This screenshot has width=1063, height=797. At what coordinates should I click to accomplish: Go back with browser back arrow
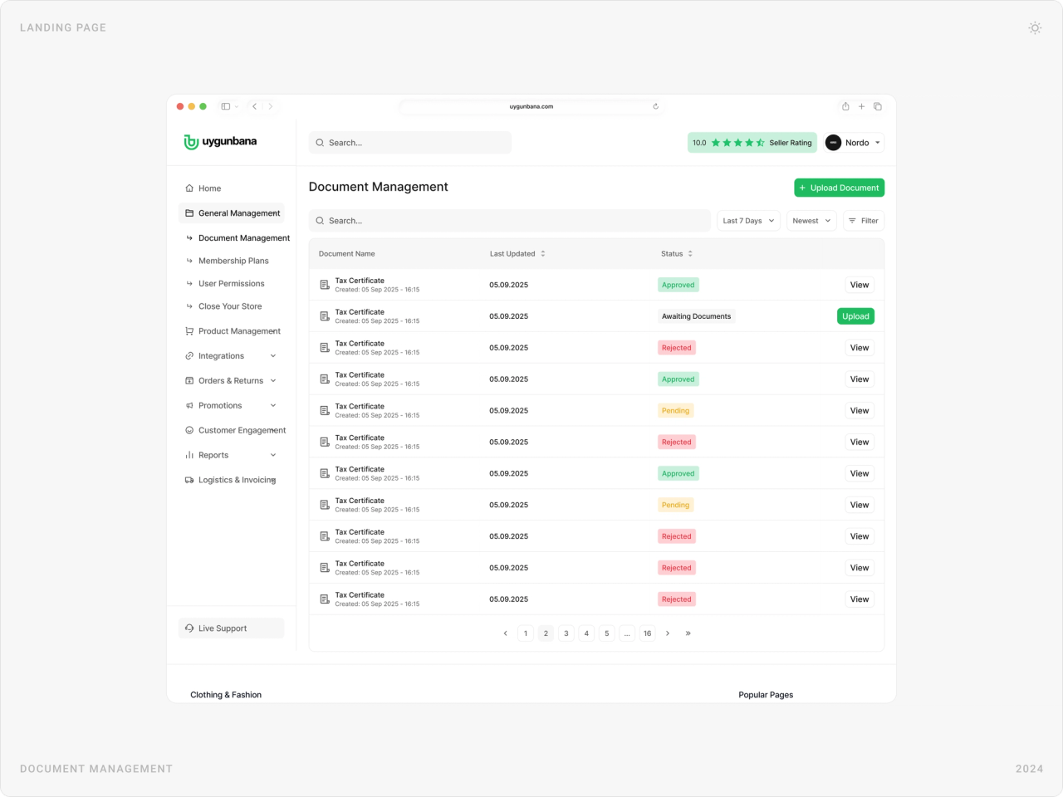pyautogui.click(x=255, y=106)
